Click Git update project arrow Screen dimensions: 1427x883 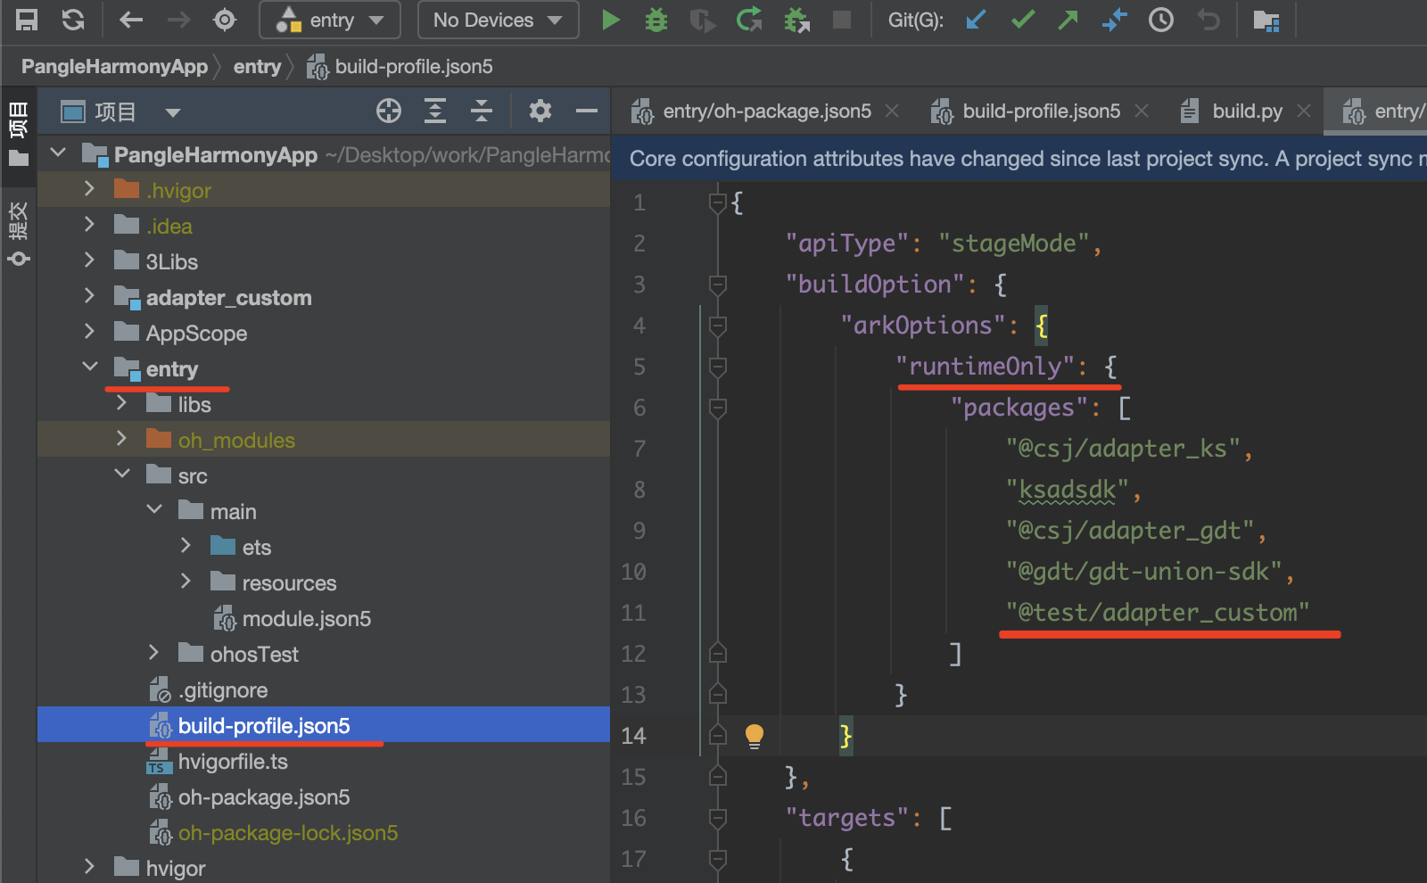tap(976, 20)
